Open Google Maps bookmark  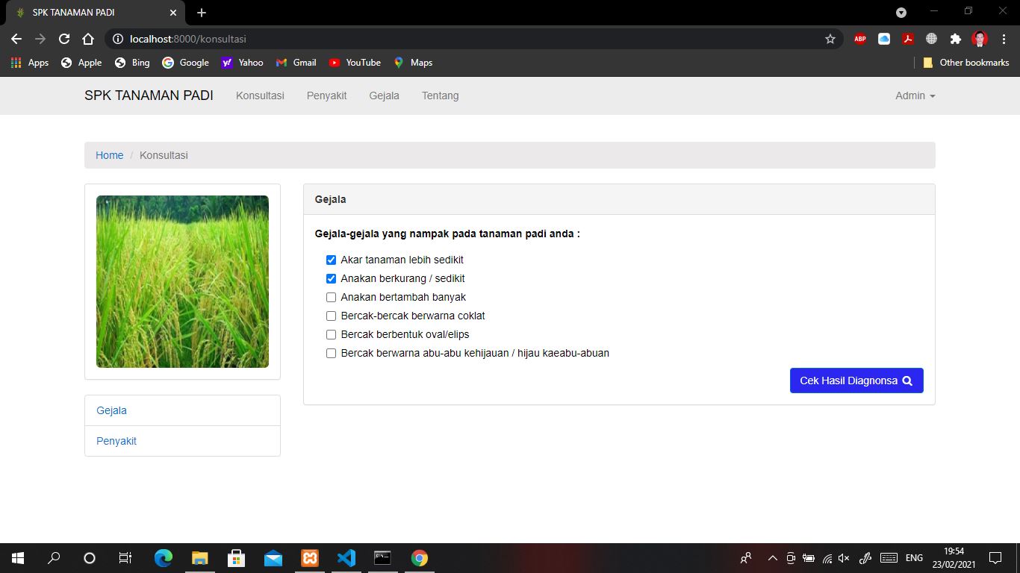pos(413,63)
